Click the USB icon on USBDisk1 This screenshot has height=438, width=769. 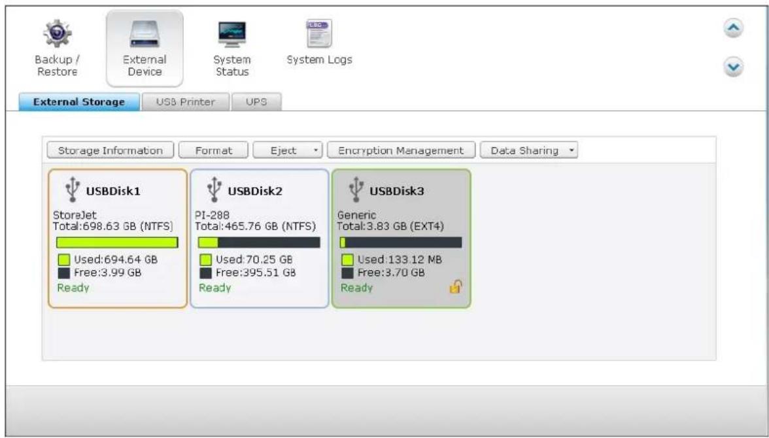point(73,190)
